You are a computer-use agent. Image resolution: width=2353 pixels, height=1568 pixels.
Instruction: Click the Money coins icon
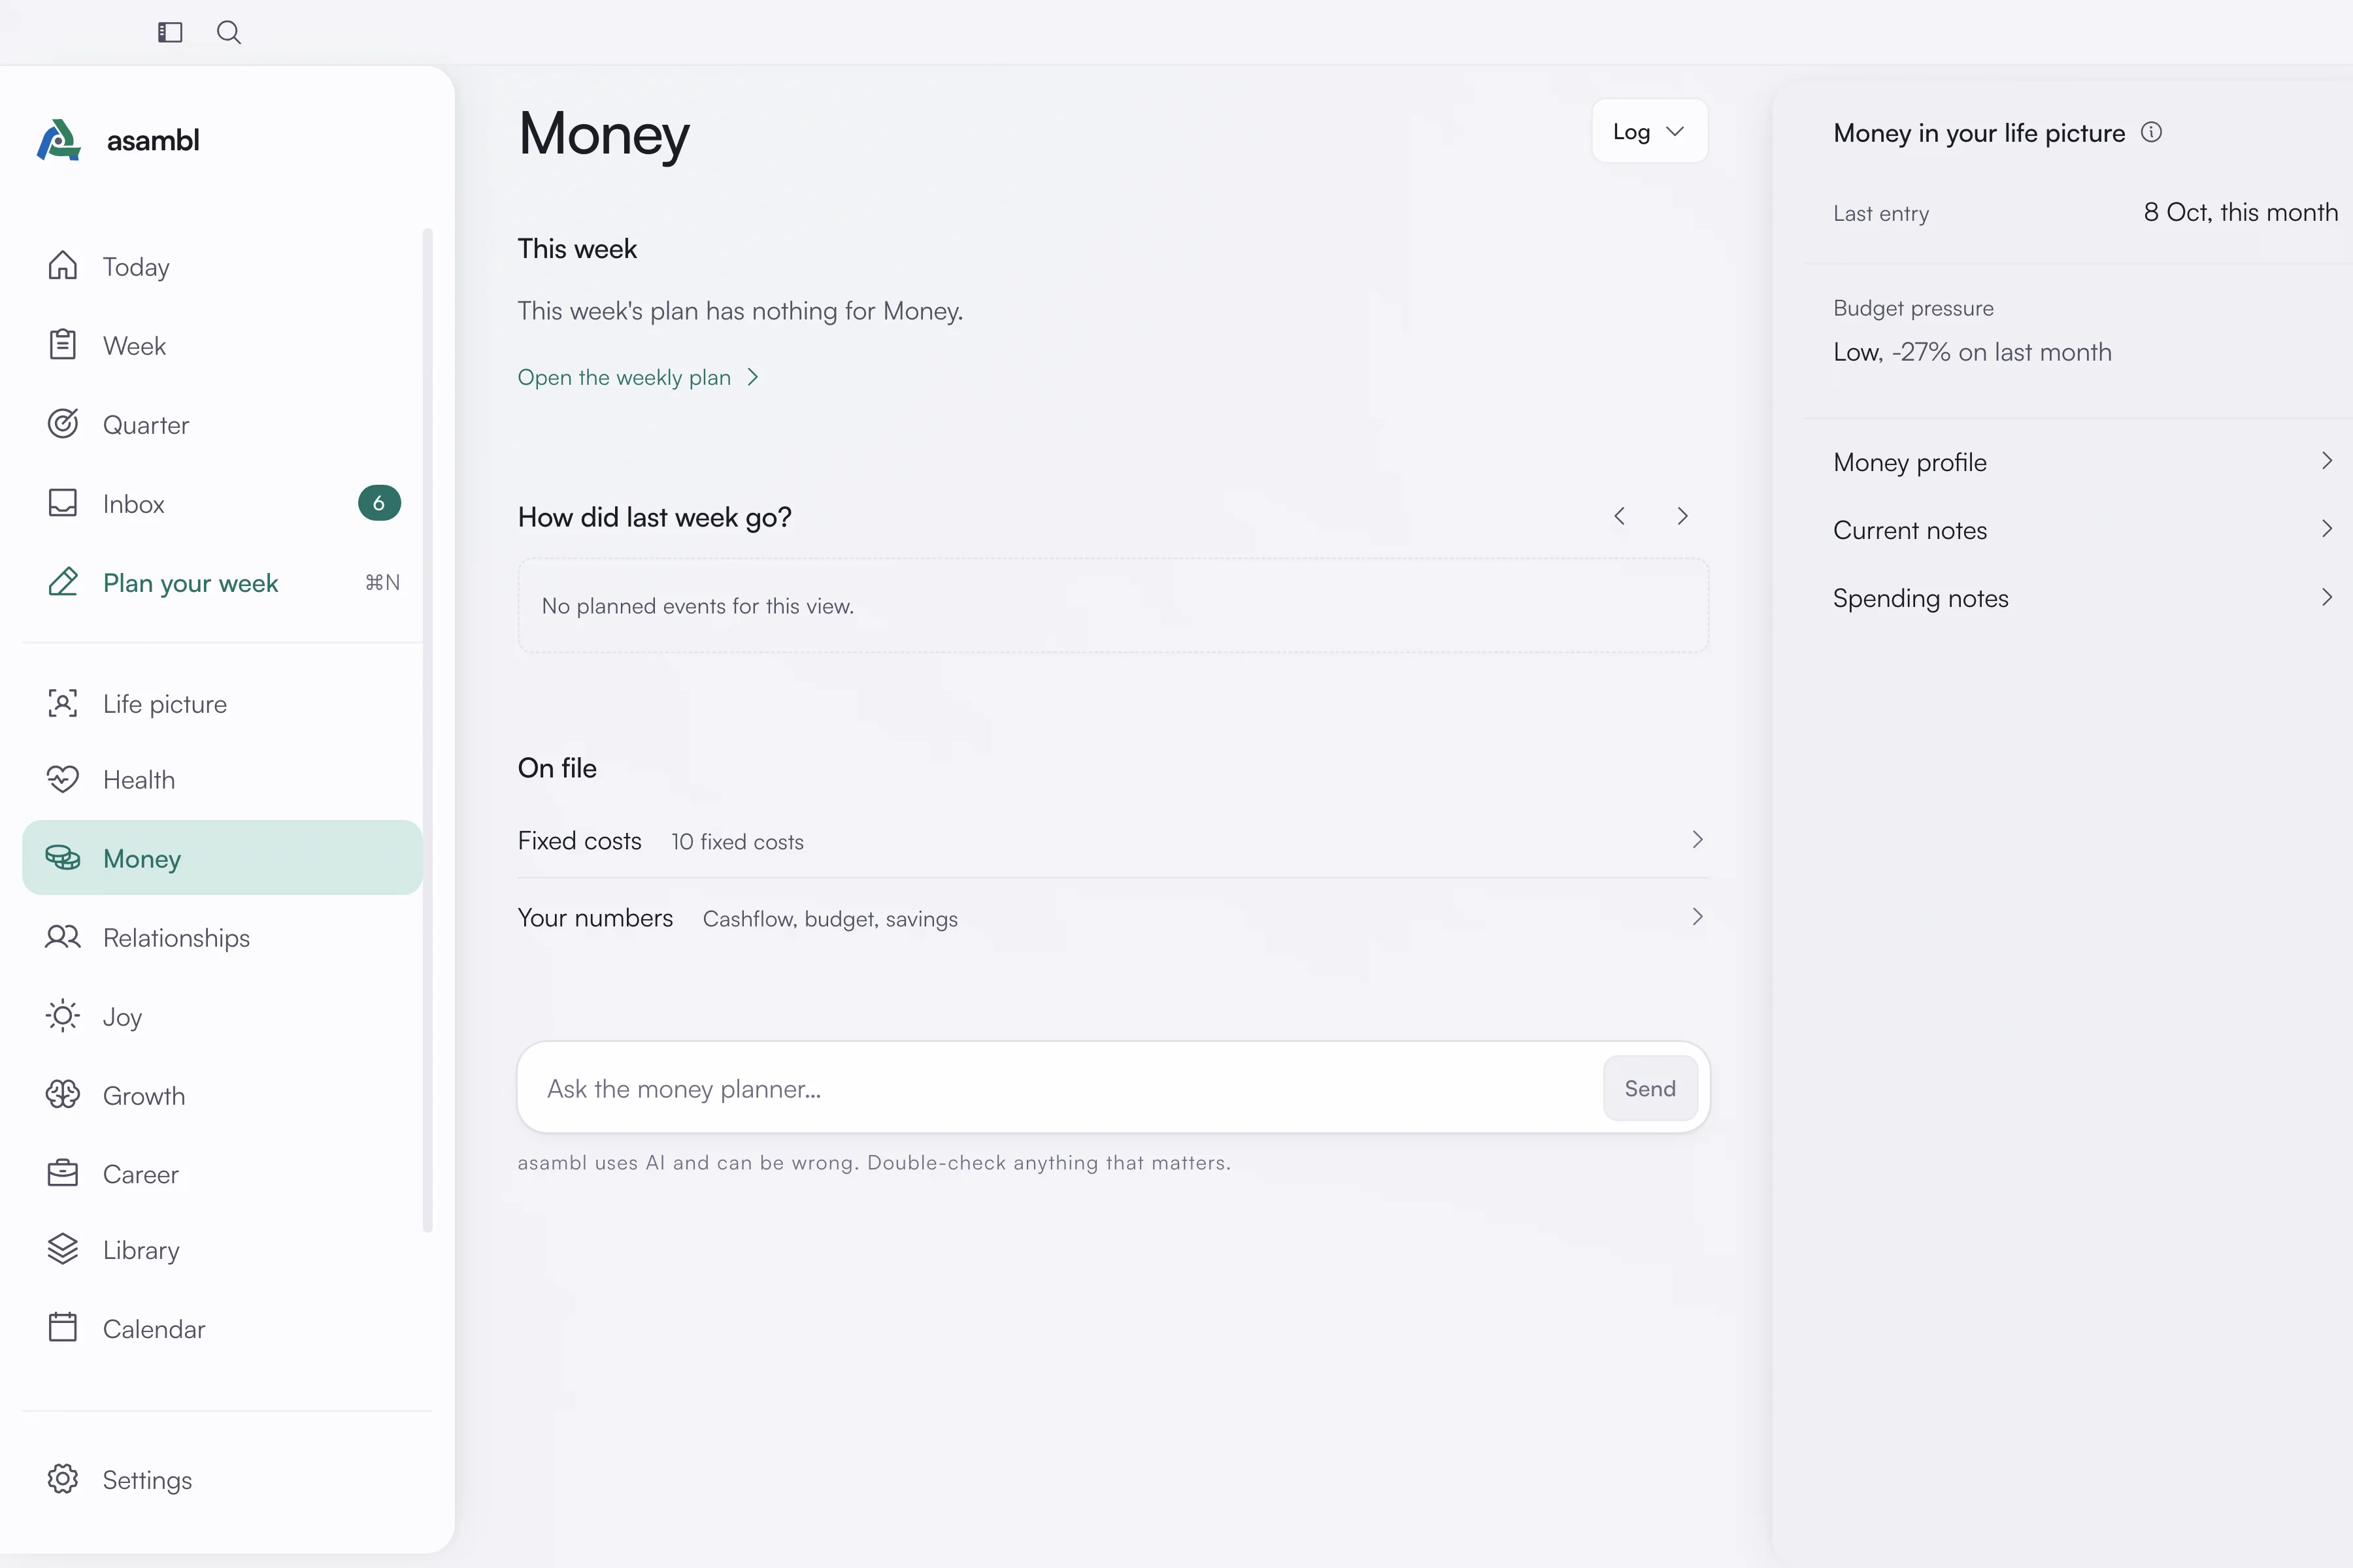click(x=63, y=857)
